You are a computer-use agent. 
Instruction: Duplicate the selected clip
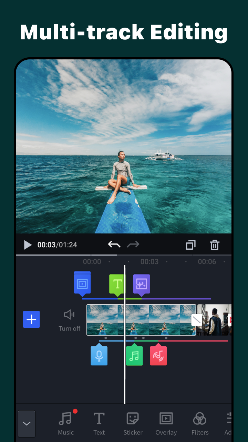pos(190,245)
